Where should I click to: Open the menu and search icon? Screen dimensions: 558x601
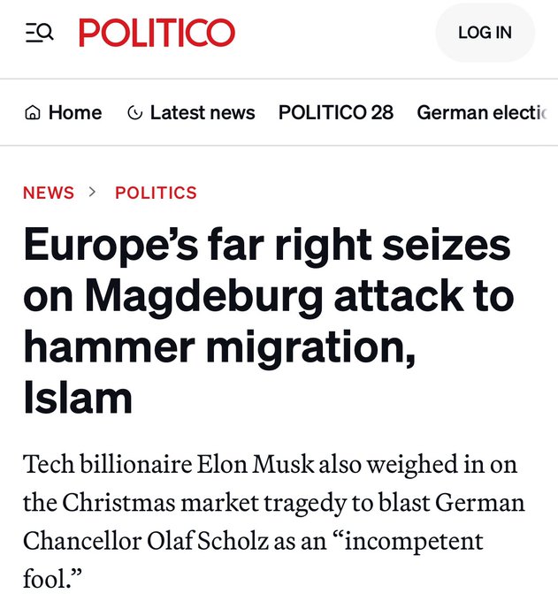coord(39,33)
